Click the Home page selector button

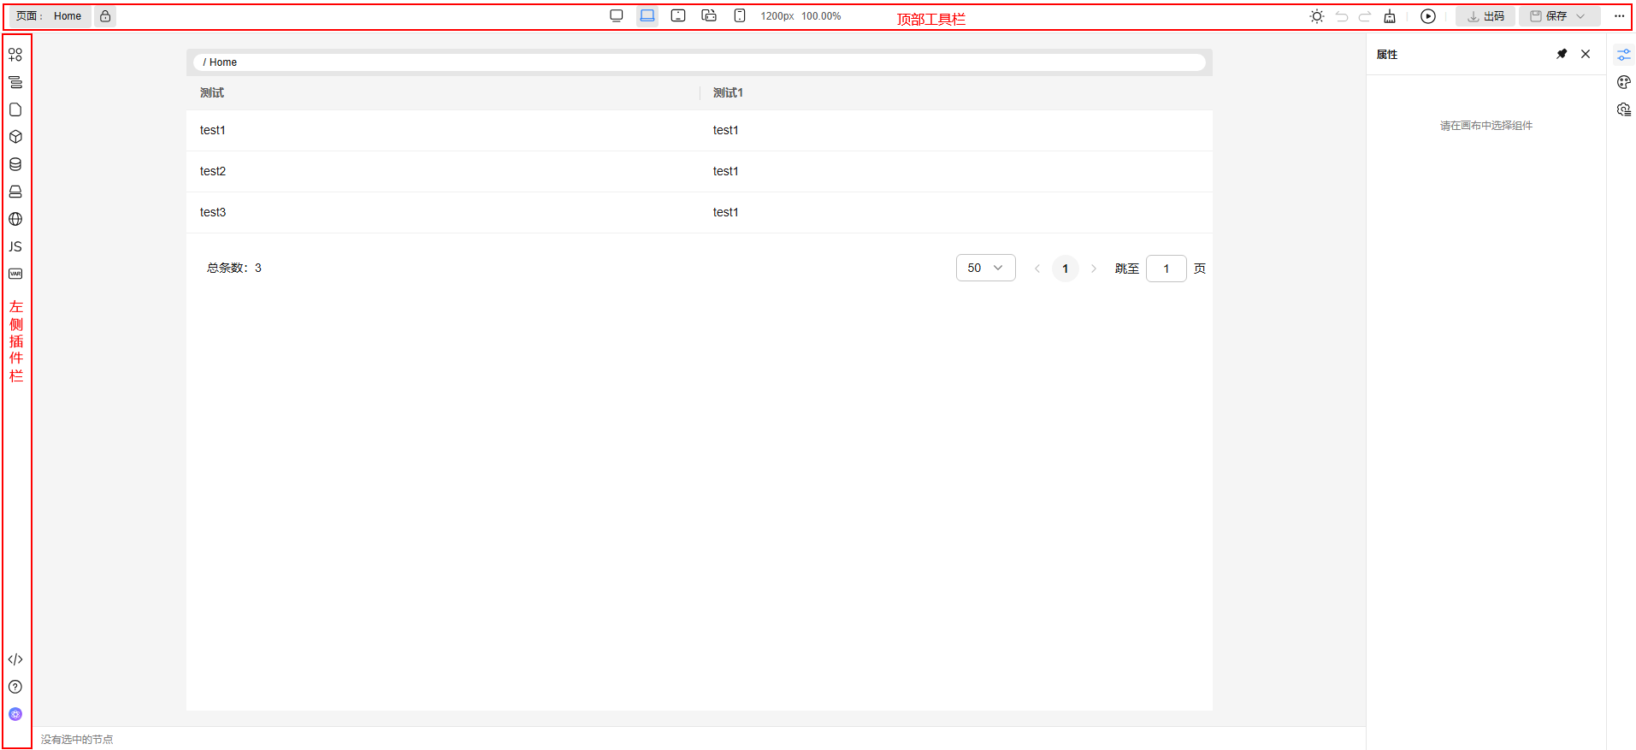coord(50,16)
